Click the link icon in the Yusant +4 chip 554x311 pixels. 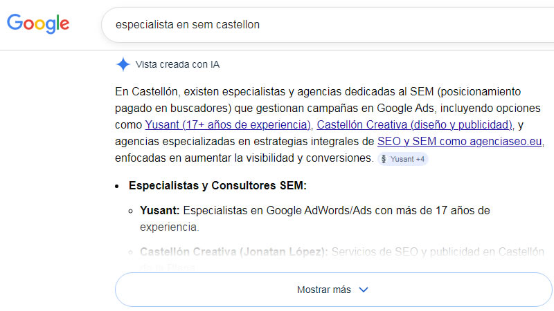(384, 159)
